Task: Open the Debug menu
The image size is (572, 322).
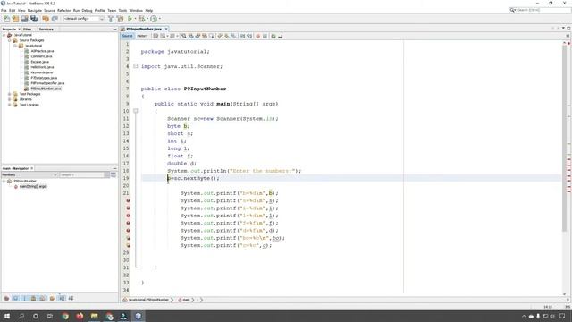Action: click(87, 10)
